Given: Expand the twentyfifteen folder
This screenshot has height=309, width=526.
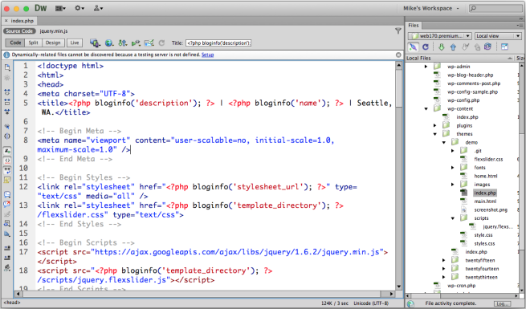Looking at the screenshot, I should pyautogui.click(x=443, y=260).
